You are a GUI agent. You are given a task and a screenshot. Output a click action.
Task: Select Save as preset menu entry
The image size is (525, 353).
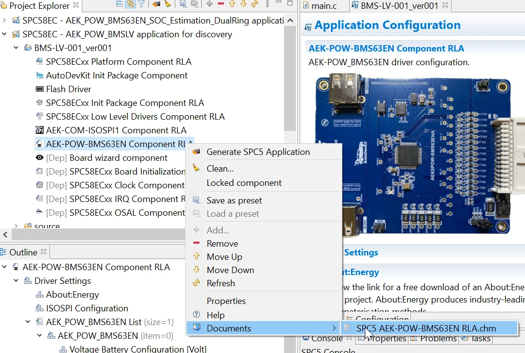tap(234, 201)
